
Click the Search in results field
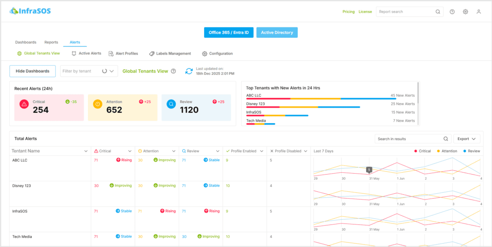408,139
